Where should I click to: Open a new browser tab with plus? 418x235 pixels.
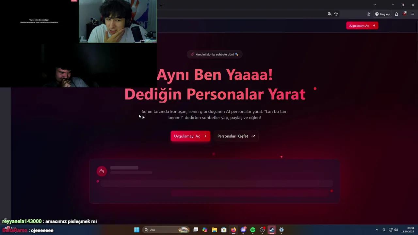click(x=161, y=5)
